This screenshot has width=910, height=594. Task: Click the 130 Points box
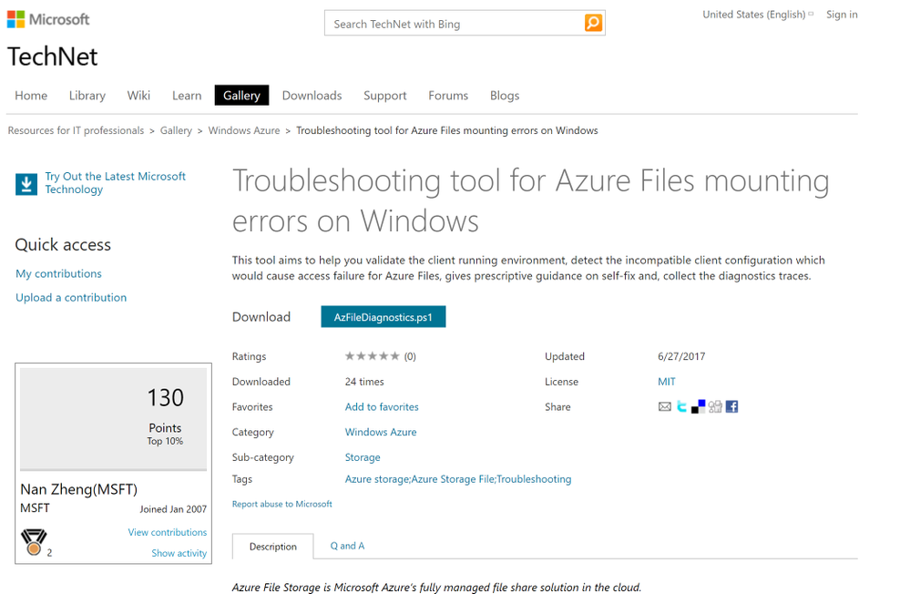click(113, 418)
